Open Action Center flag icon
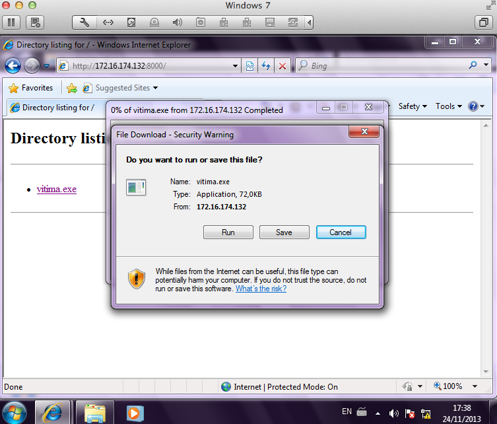The width and height of the screenshot is (497, 424). [x=410, y=413]
